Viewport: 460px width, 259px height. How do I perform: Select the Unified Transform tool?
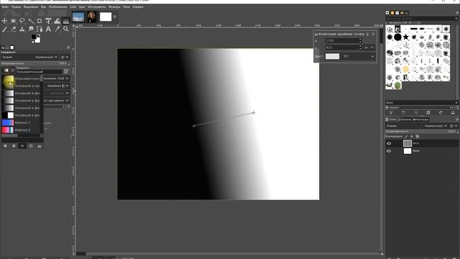48,21
